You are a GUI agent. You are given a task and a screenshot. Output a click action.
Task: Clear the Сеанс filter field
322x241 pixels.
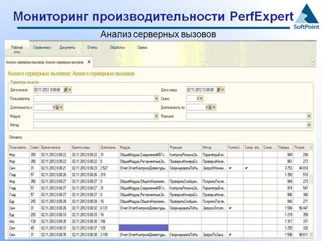201,99
